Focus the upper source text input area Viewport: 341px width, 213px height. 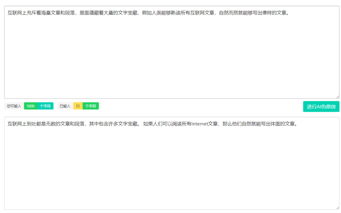coord(172,52)
